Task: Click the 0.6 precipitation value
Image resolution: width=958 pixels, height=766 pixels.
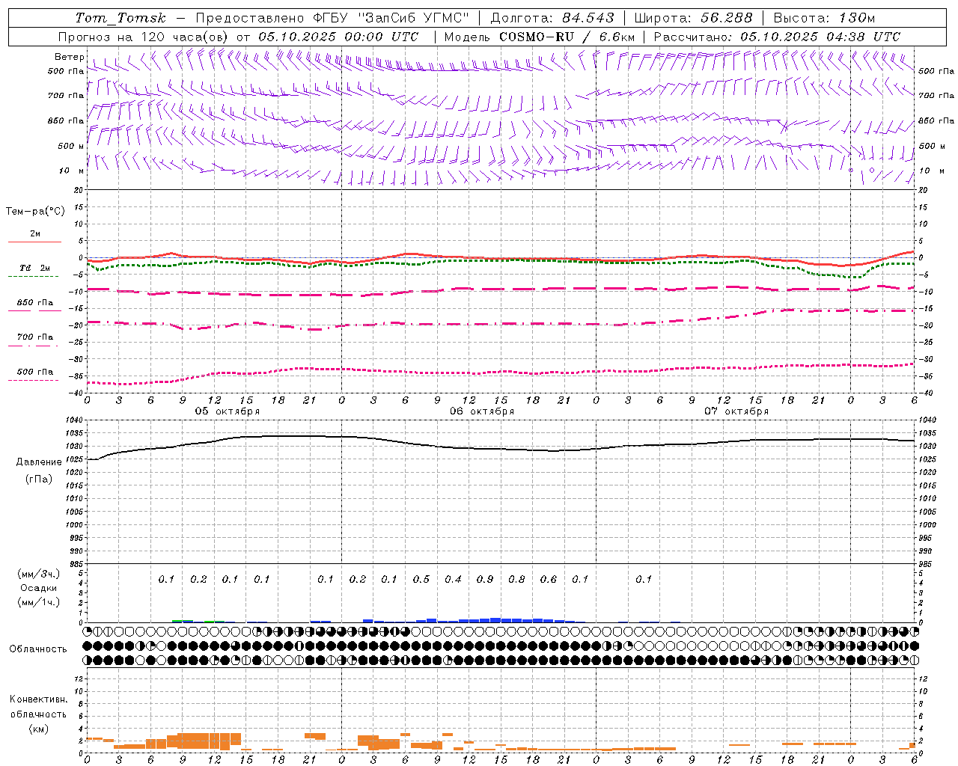Action: tap(549, 579)
